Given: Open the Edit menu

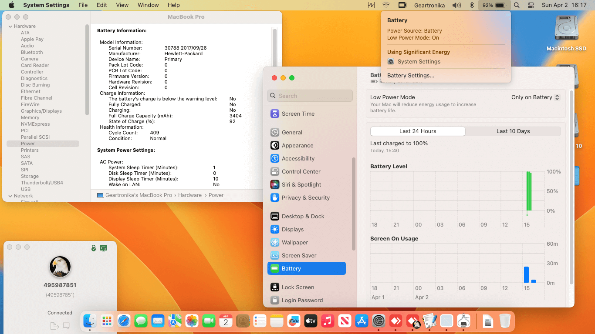Looking at the screenshot, I should (x=102, y=5).
